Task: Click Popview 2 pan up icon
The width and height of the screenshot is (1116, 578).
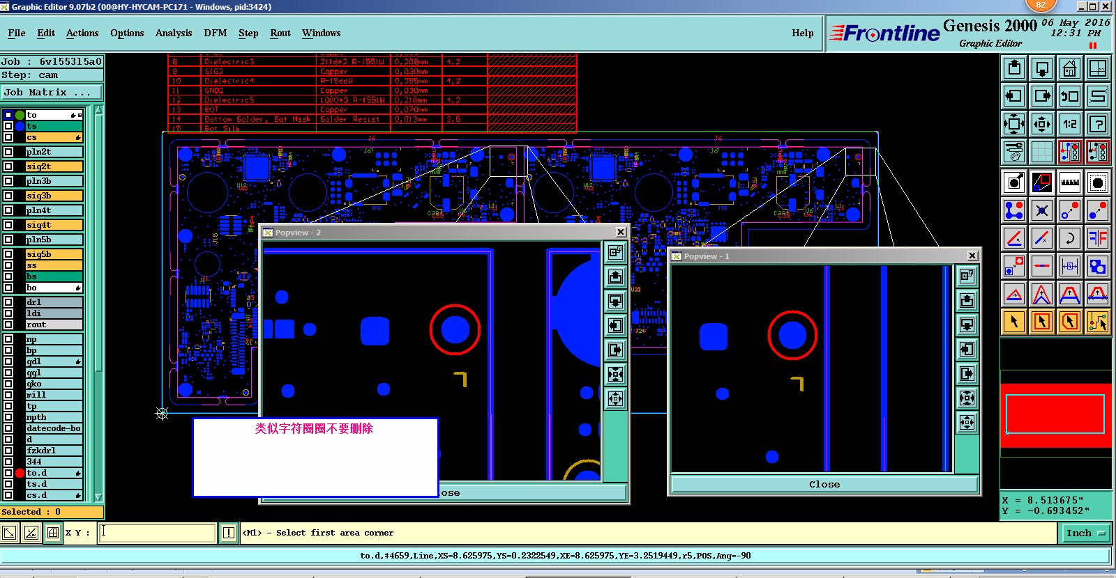Action: tap(615, 276)
